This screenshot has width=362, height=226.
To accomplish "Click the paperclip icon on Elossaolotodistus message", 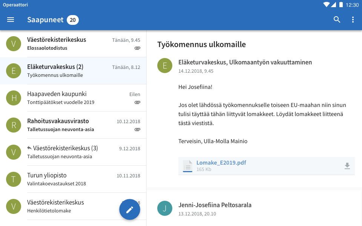I will pyautogui.click(x=137, y=48).
